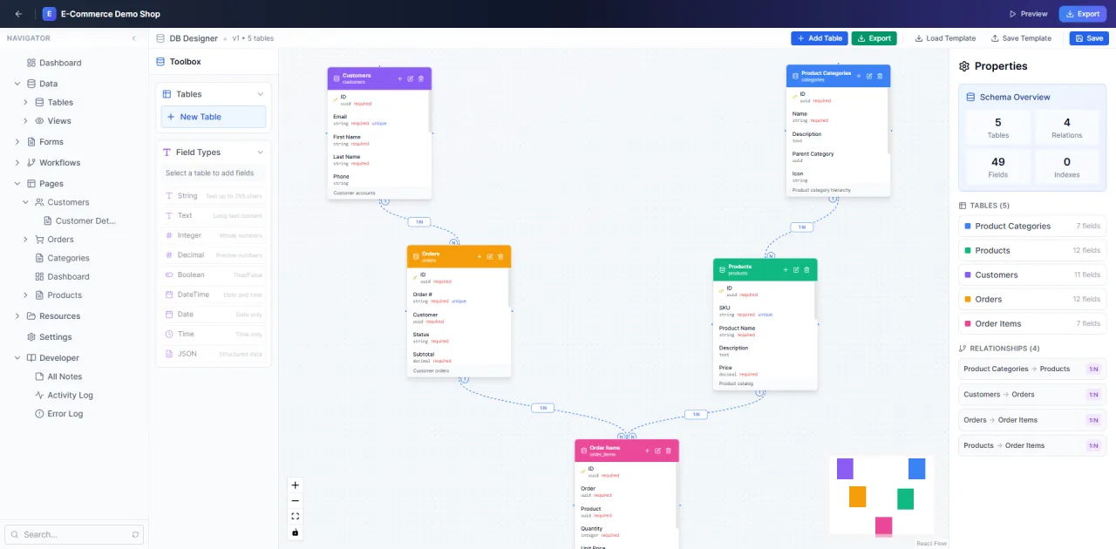
Task: Collapse the Field Types toolbox section
Action: pyautogui.click(x=260, y=152)
